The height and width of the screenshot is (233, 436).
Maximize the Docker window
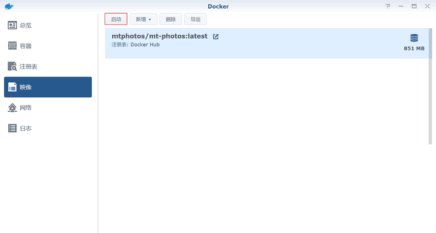(414, 6)
